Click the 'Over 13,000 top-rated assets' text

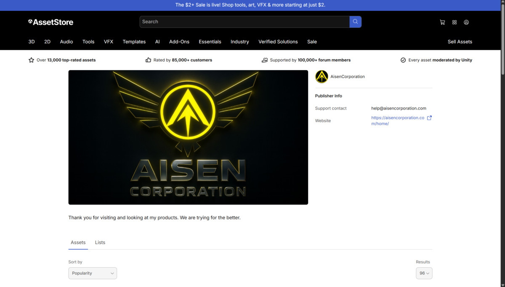point(66,60)
